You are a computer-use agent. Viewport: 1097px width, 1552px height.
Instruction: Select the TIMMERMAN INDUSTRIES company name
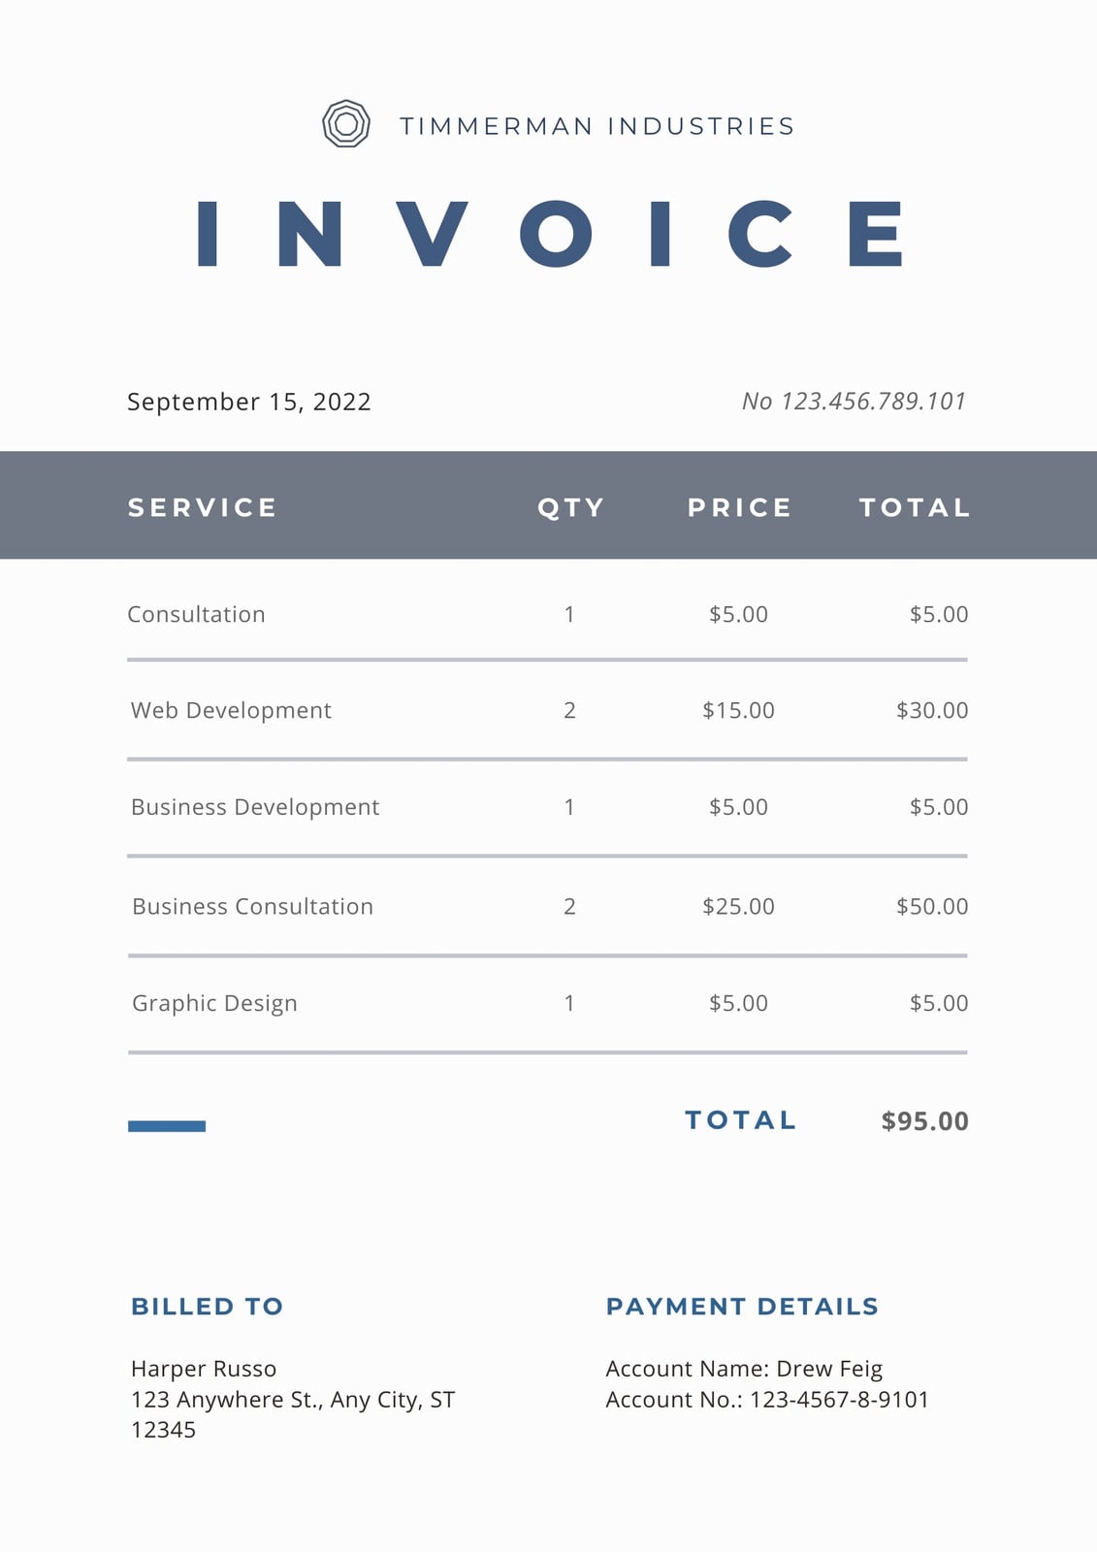(597, 126)
